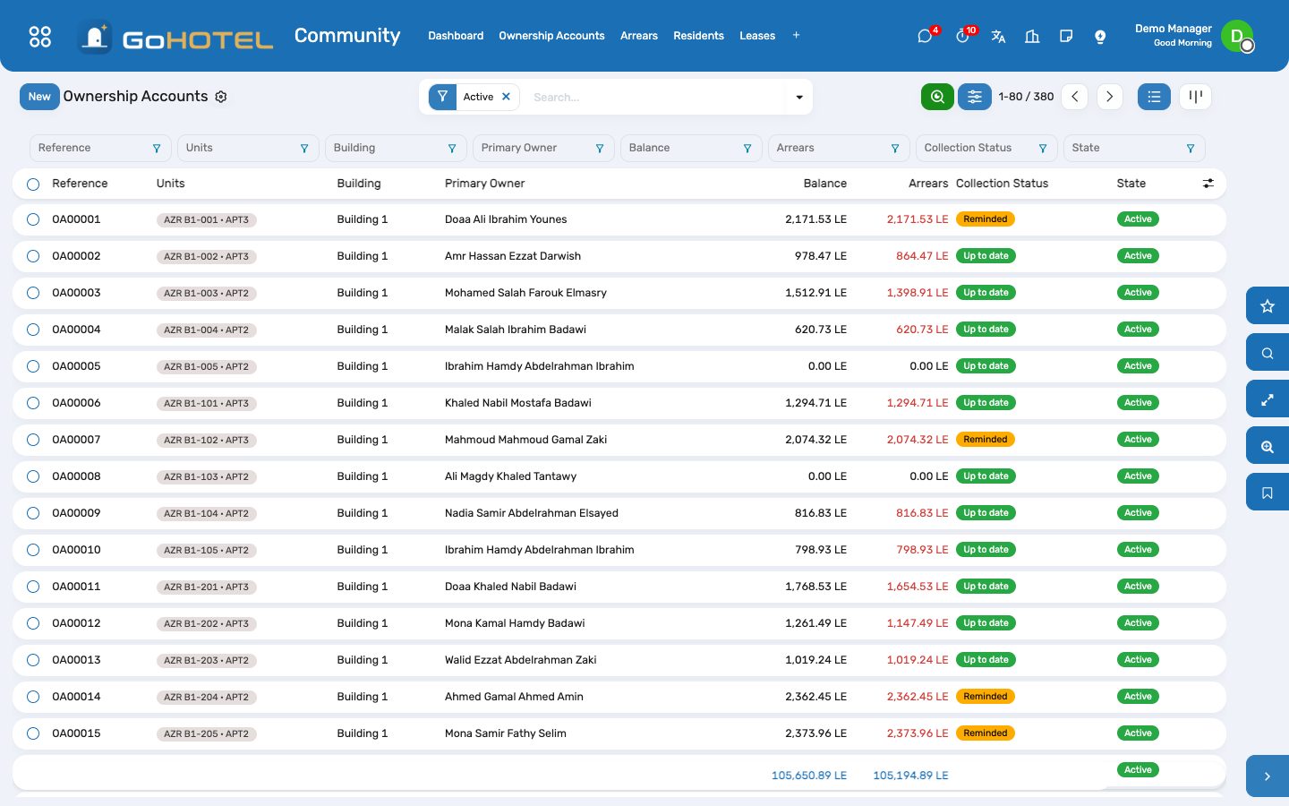Open the lightbulb tips icon

(x=1100, y=37)
